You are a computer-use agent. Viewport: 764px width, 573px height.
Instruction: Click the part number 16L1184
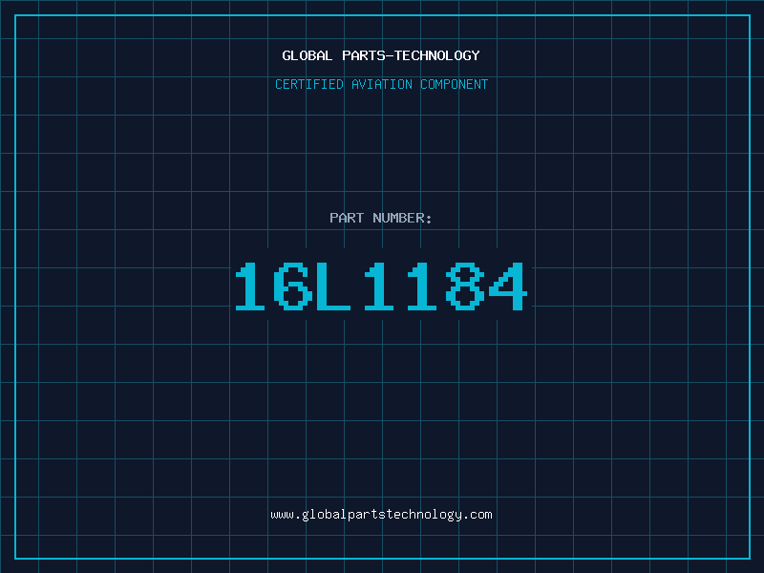[x=381, y=286]
